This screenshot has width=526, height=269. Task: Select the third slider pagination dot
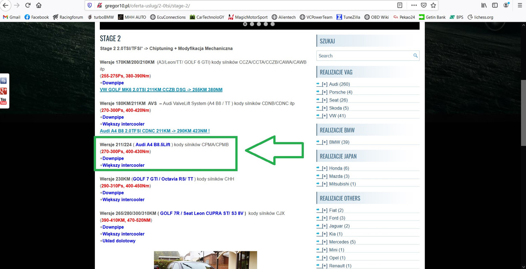click(x=259, y=24)
